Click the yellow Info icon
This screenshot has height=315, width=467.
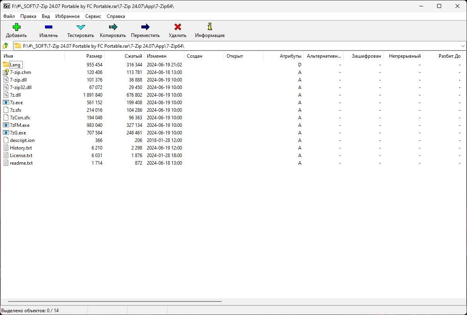210,27
